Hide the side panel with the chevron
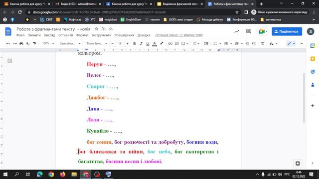Viewport: 319px width, 179px height. 313,163
